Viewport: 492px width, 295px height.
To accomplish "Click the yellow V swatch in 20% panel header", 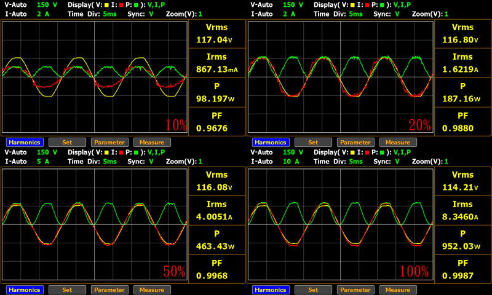I will pos(352,5).
